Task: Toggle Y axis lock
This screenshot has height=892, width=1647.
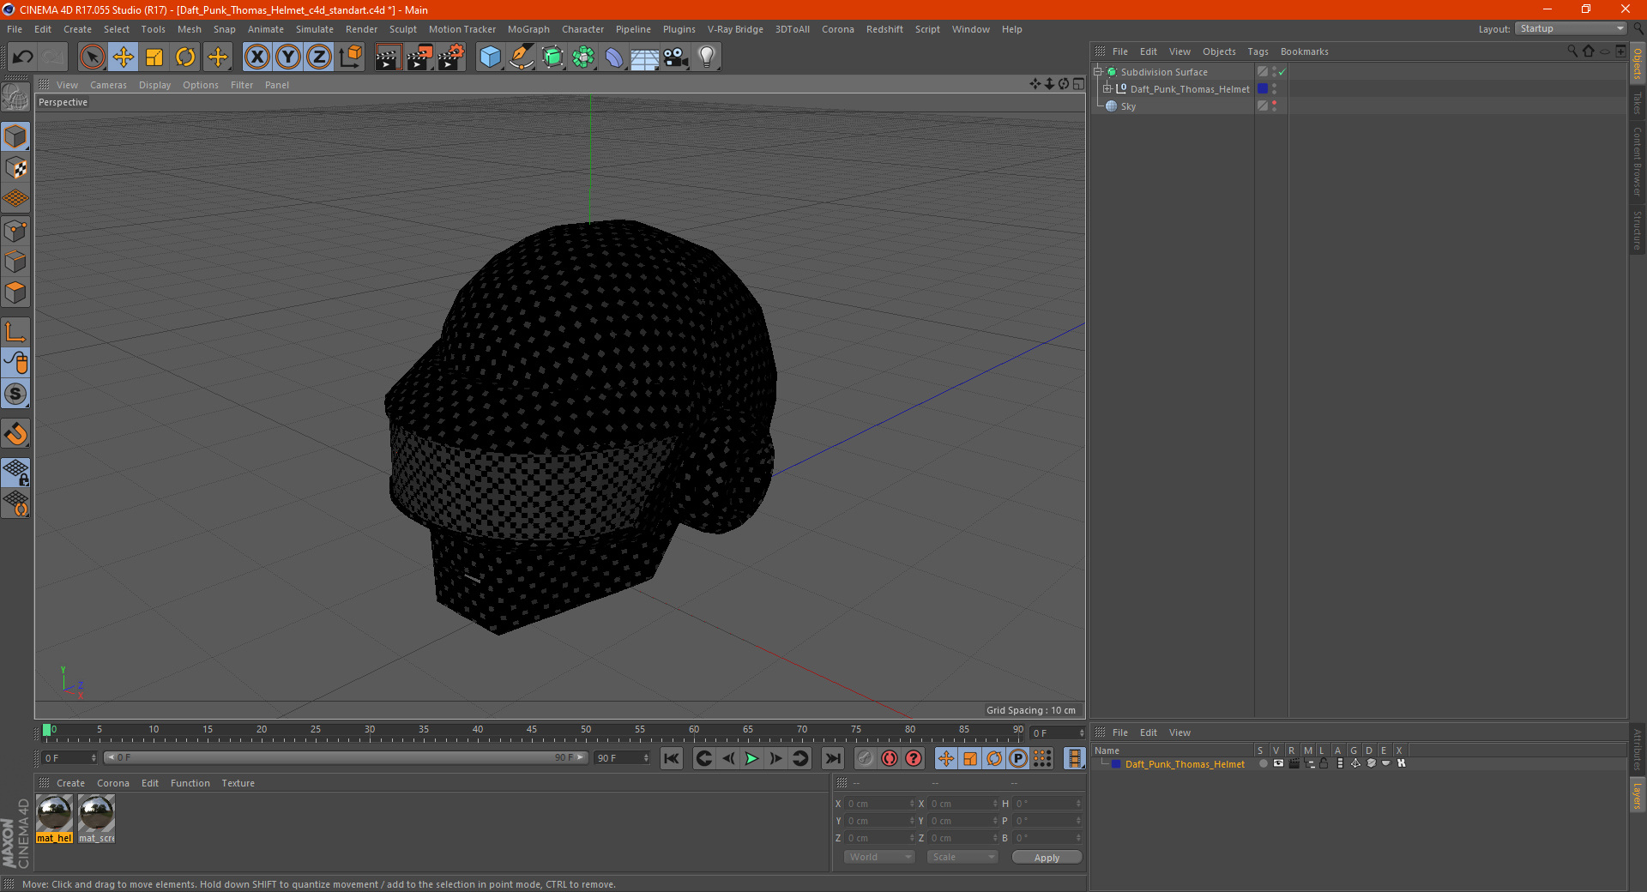Action: coord(288,57)
